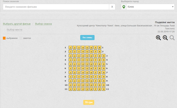The height and width of the screenshot is (108, 177).
Task: Click the zoom in magnifier icon
Action: [158, 38]
